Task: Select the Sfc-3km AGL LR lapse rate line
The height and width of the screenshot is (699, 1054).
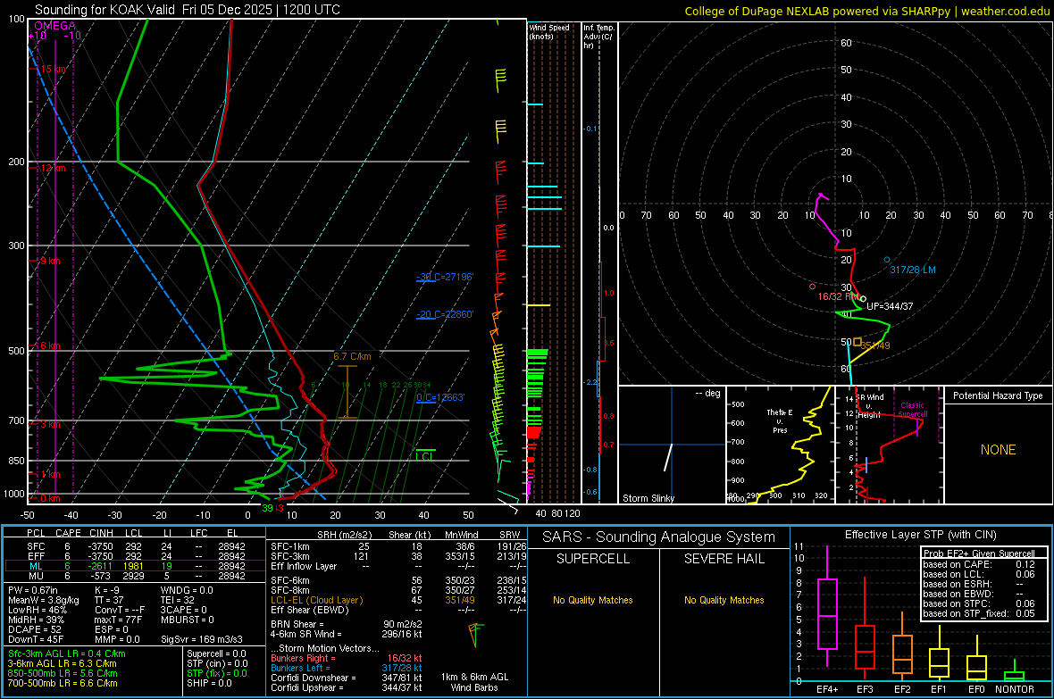Action: click(x=67, y=654)
